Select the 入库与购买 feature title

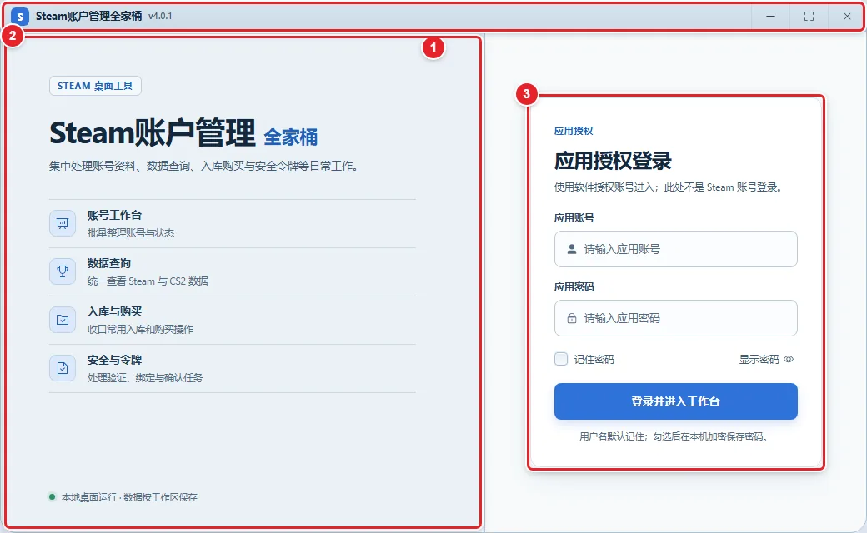(114, 311)
